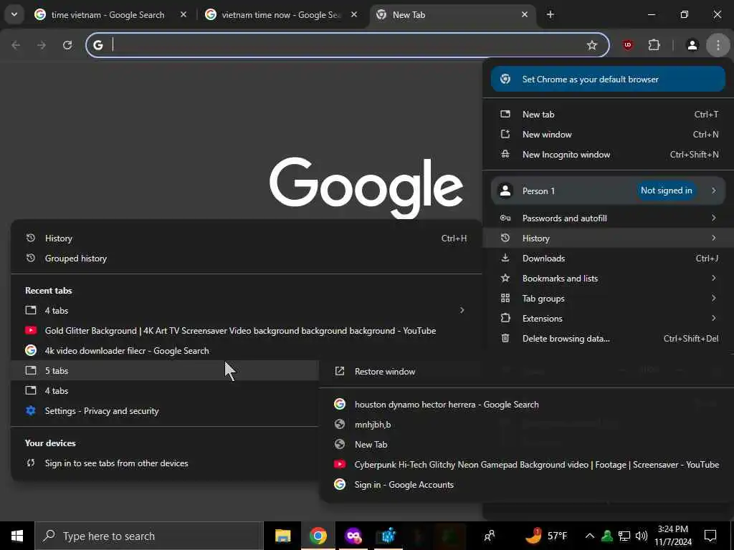Choose New window menu item

click(608, 134)
